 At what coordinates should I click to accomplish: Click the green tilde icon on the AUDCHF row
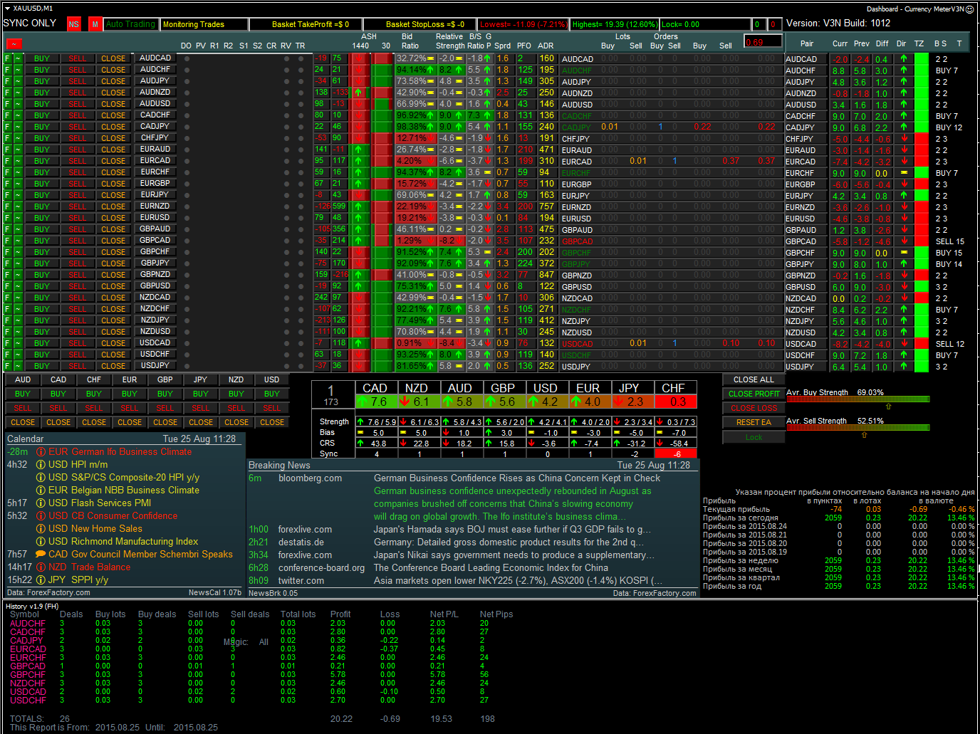(19, 70)
